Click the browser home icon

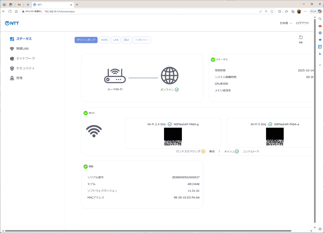(16, 11)
